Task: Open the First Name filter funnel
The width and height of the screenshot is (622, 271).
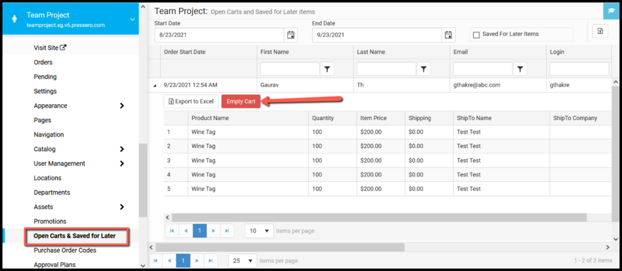Action: [327, 69]
